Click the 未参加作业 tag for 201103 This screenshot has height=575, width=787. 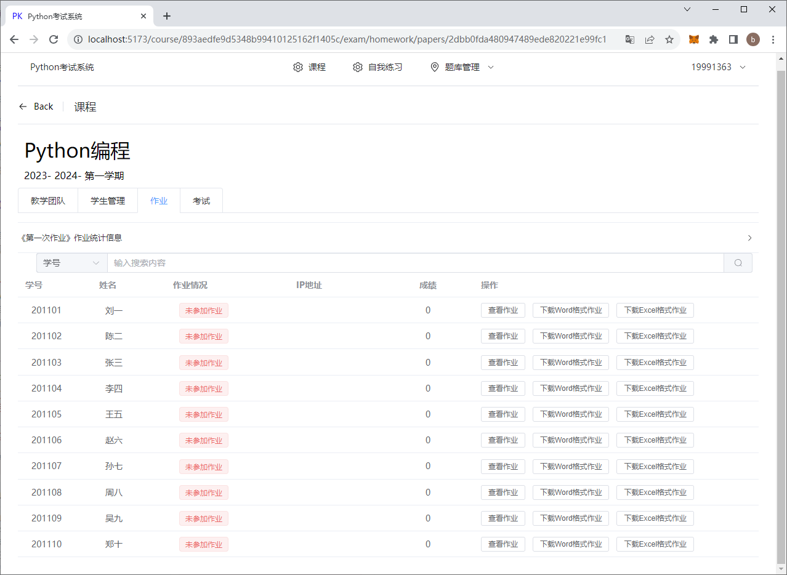click(204, 363)
